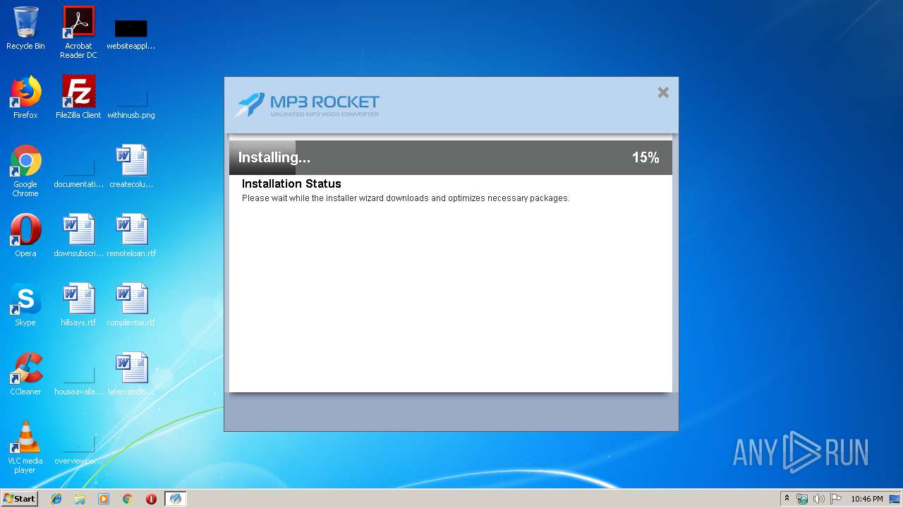Click the Installation Status heading
This screenshot has width=903, height=508.
291,183
